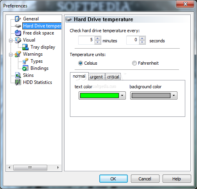The width and height of the screenshot is (197, 189).
Task: Click the Cancel button
Action: pos(145,179)
